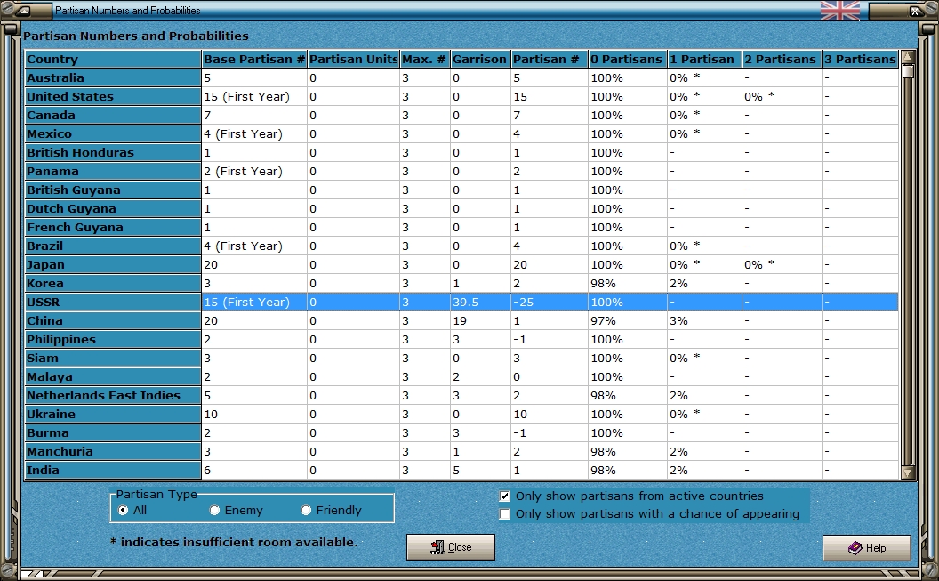Click the scrollbar down arrow
Screen dimensions: 939x581
pyautogui.click(x=907, y=473)
